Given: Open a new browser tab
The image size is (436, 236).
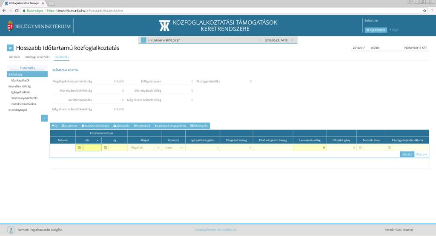Looking at the screenshot, I should pos(51,3).
